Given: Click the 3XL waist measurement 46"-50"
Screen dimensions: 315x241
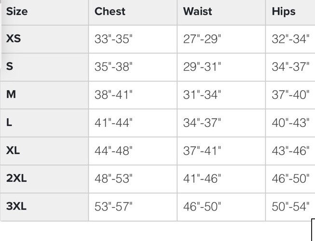Looking at the screenshot, I should 202,207.
